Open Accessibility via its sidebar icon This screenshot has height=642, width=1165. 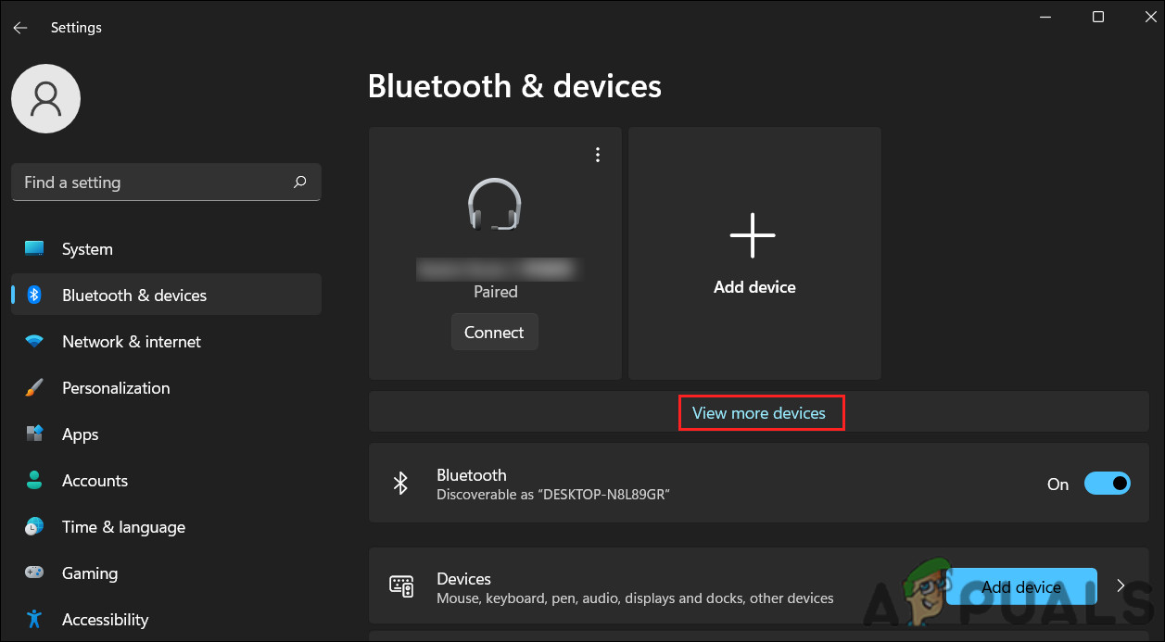[34, 619]
